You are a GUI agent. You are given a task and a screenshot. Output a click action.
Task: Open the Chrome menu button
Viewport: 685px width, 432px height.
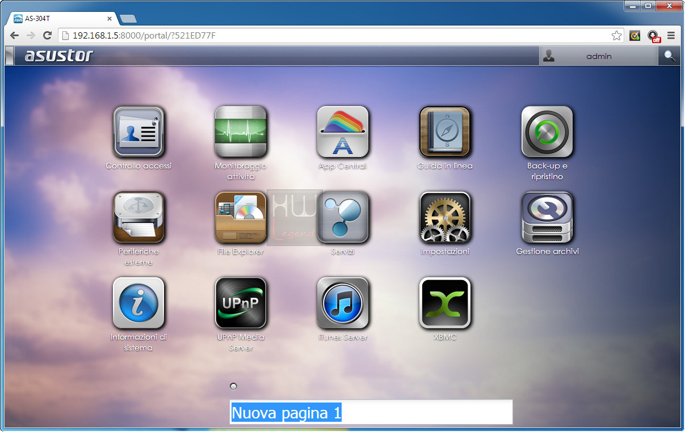(671, 36)
